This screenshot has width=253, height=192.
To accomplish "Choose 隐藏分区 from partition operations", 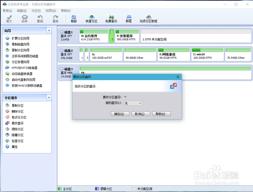I will click(18, 135).
